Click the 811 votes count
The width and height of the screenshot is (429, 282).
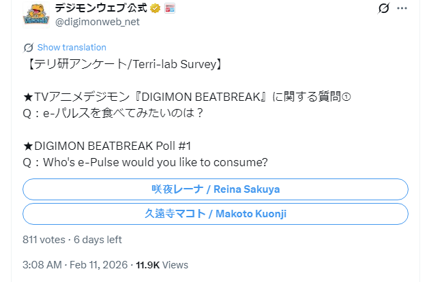click(44, 239)
